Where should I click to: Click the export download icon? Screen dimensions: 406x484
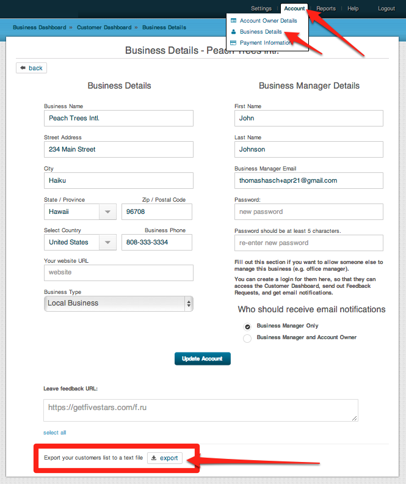154,458
